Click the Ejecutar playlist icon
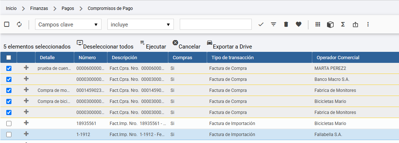 click(x=142, y=42)
